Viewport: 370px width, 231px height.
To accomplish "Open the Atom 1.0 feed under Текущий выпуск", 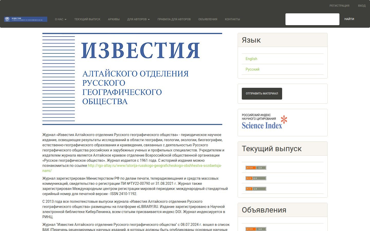I will [x=256, y=168].
